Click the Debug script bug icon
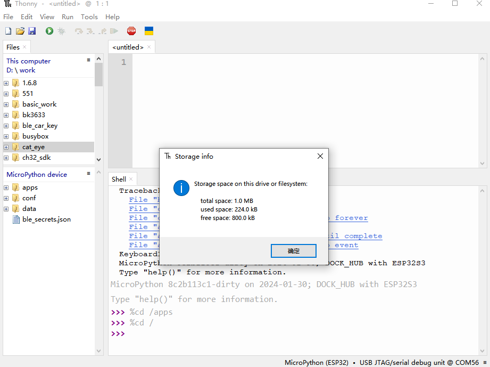490x367 pixels. click(62, 31)
